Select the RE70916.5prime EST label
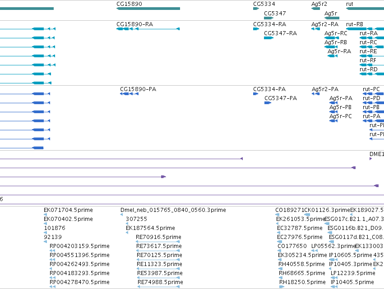 tap(158, 237)
